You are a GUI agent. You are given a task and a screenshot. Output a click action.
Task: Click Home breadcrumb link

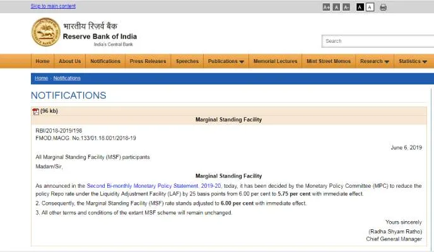41,78
